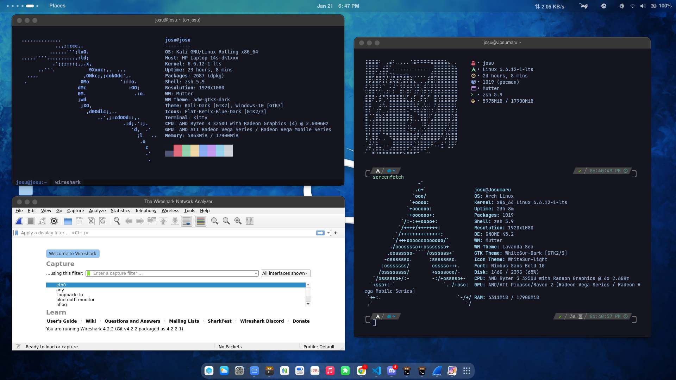Open the SharkFest link
The height and width of the screenshot is (380, 676).
220,321
